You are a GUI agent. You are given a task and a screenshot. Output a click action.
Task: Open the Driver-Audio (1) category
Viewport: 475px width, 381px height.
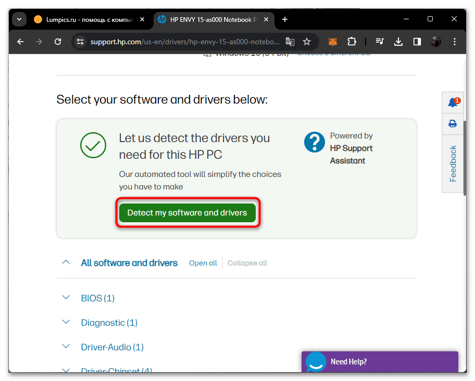[x=113, y=347]
